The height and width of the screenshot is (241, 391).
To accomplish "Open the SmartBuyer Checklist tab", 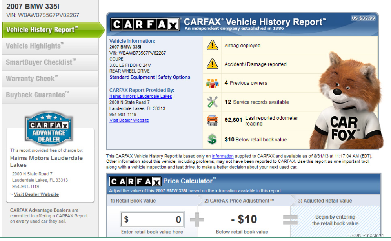I will pyautogui.click(x=50, y=62).
